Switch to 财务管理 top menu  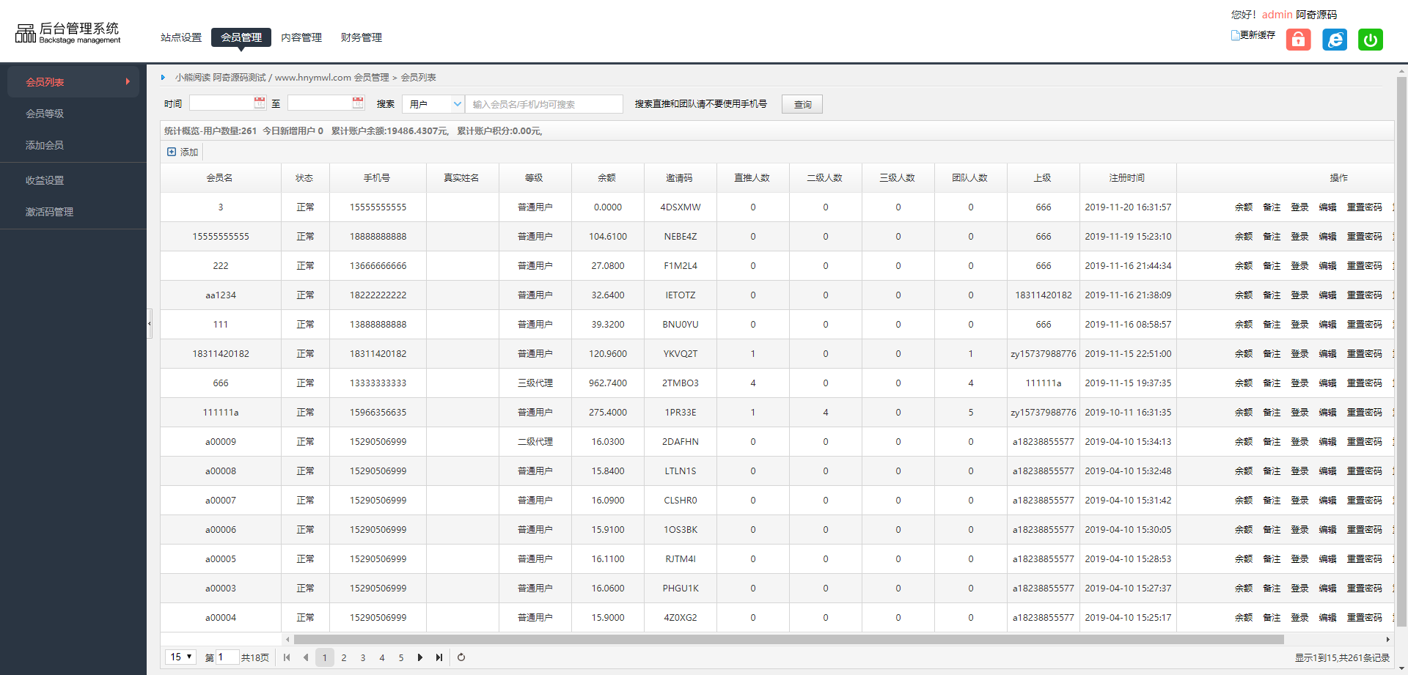pyautogui.click(x=361, y=37)
